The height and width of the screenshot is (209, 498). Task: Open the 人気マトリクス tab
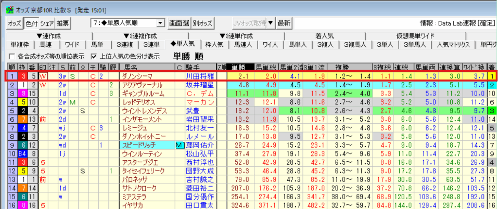(453, 45)
